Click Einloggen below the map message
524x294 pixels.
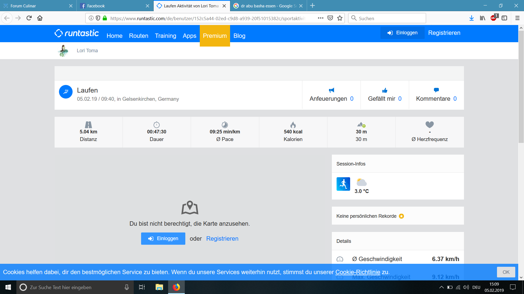click(163, 238)
